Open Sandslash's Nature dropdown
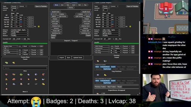Viewport: 191px width, 107px height. click(20, 30)
